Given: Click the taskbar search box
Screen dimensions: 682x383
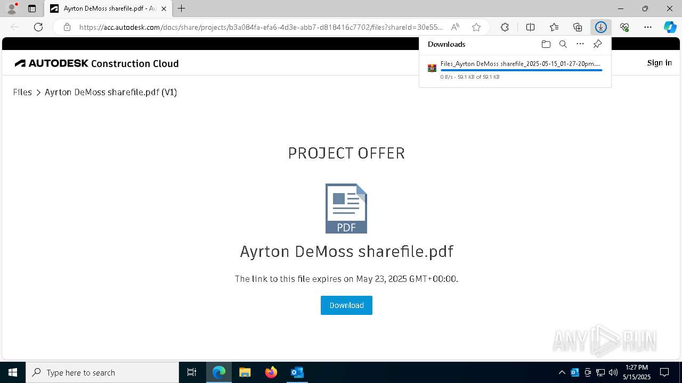Looking at the screenshot, I should pos(102,372).
